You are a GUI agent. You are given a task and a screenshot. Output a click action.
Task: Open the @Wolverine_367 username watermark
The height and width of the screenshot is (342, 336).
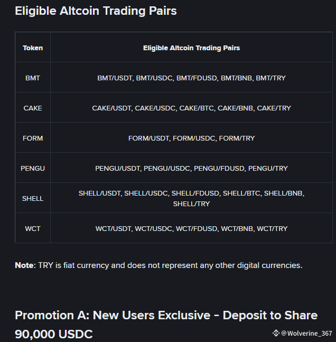[x=306, y=333]
